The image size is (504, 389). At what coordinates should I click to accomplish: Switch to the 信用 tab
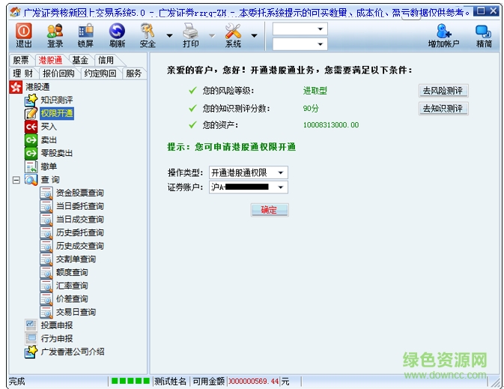click(106, 60)
